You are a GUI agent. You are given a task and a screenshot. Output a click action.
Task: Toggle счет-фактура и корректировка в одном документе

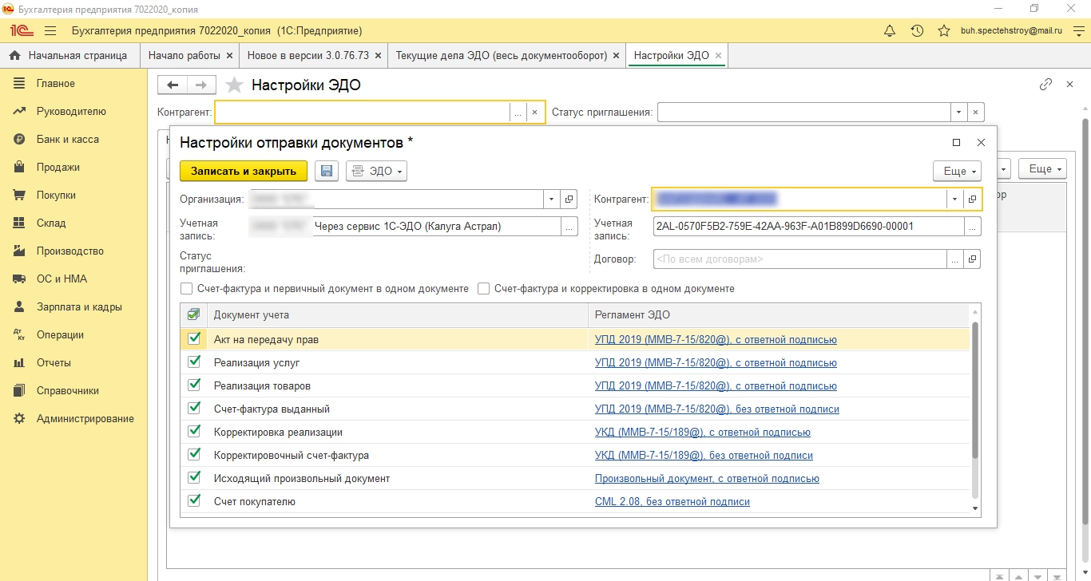[484, 289]
